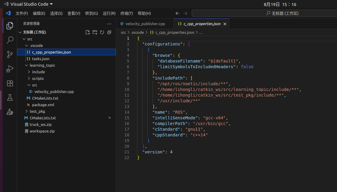Collapse the 无标题 (工作区) root
337x192 pixels.
(20, 32)
